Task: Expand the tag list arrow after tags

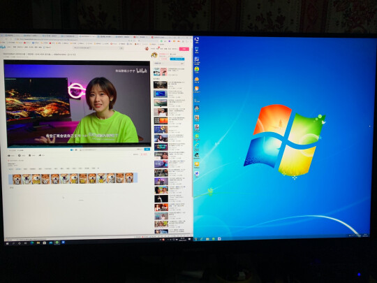Action: 98,168
